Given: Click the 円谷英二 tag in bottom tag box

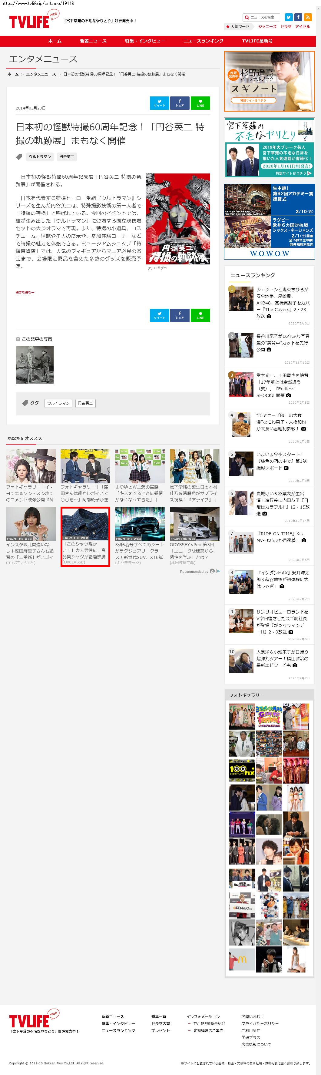Looking at the screenshot, I should (x=85, y=403).
